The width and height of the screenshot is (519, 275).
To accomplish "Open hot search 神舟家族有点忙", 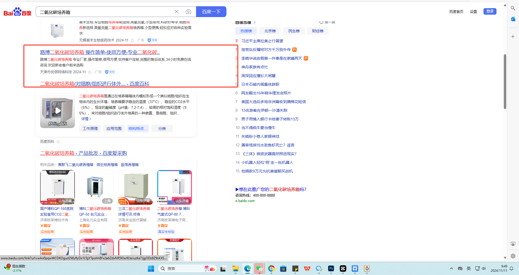I will pyautogui.click(x=255, y=67).
